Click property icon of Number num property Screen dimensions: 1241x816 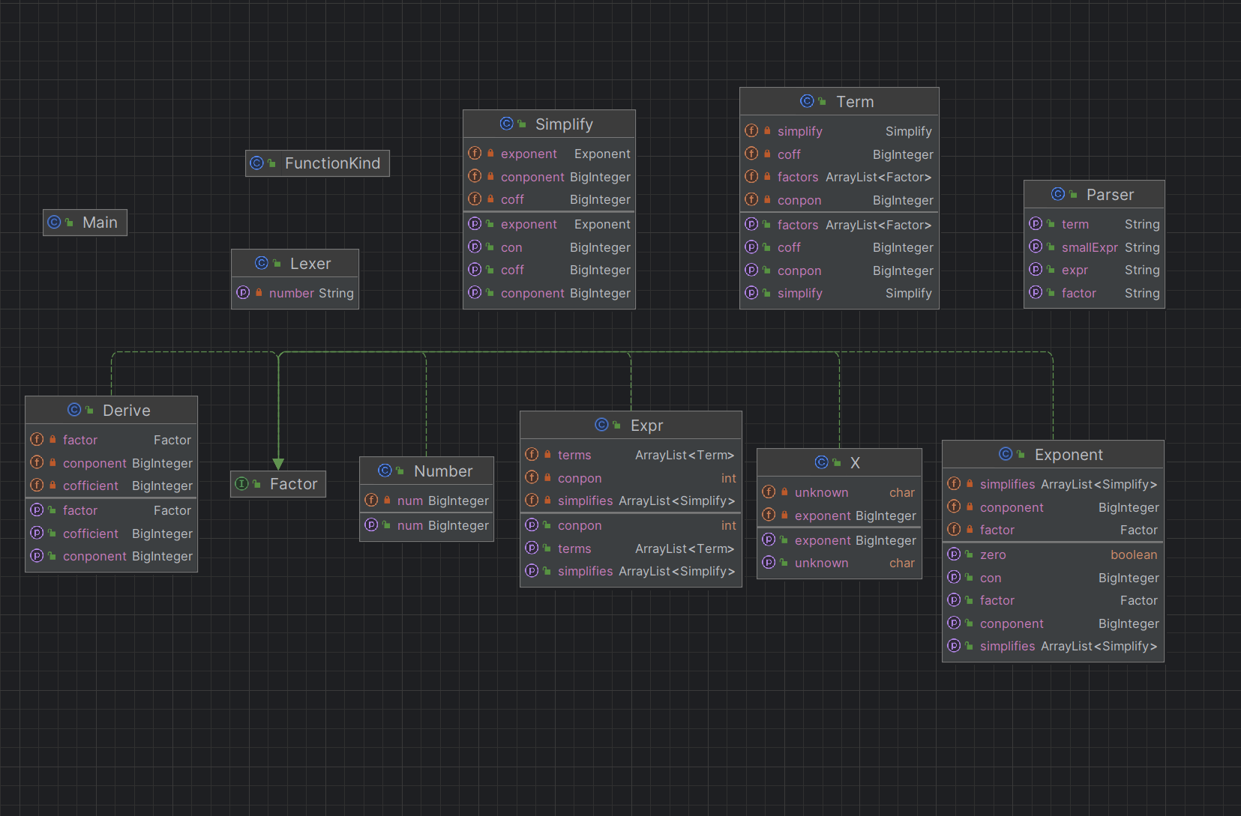pyautogui.click(x=371, y=525)
